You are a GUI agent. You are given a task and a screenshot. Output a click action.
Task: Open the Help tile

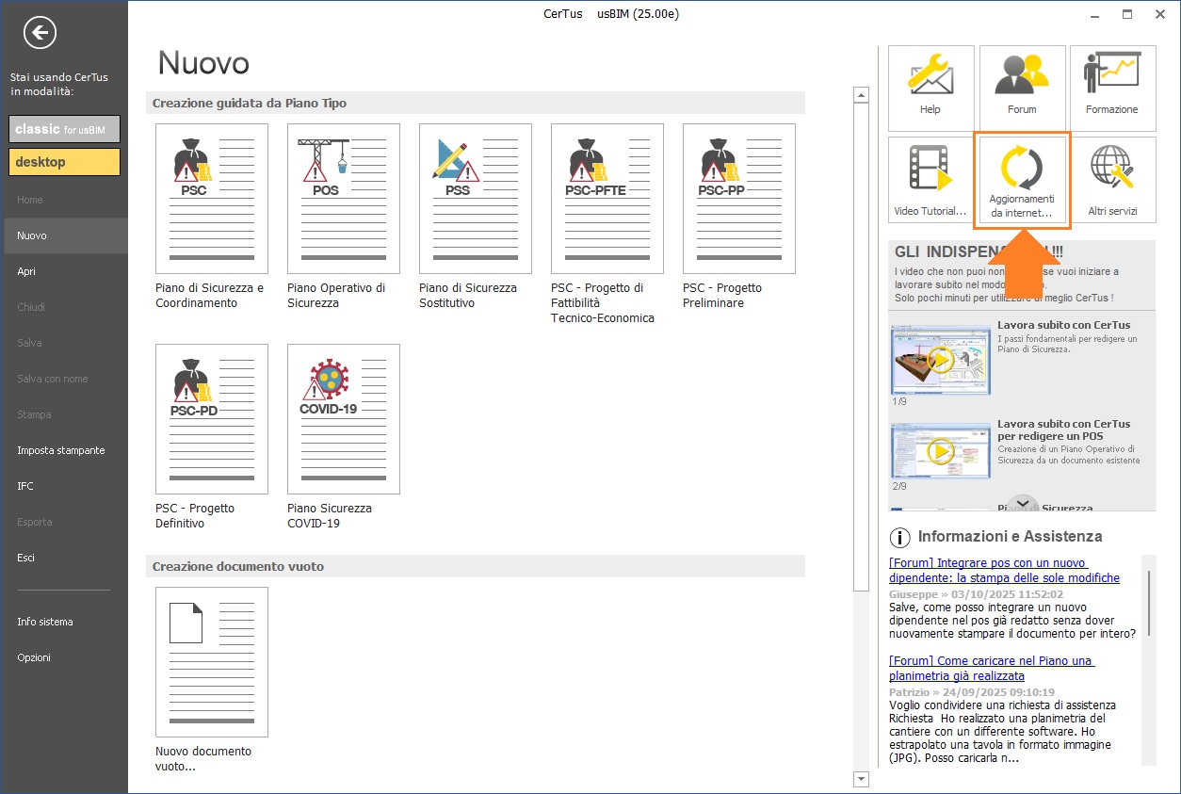point(930,84)
